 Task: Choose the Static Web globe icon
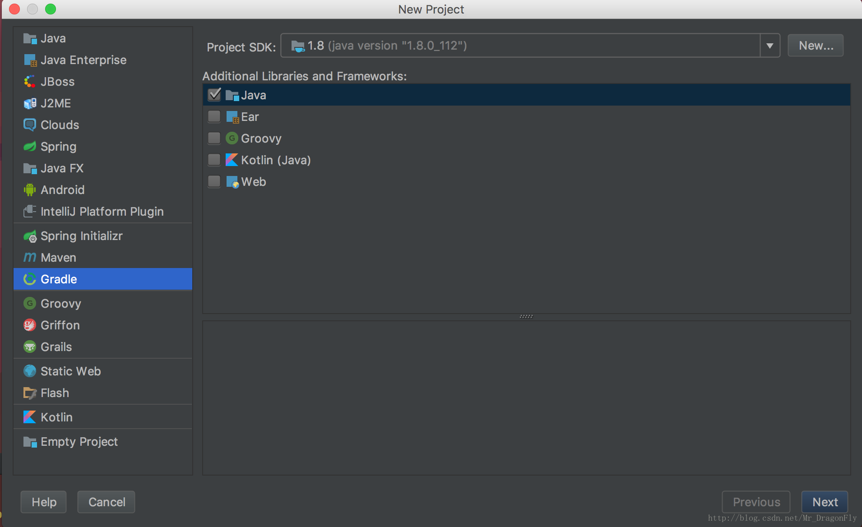click(30, 371)
